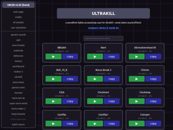Open the genesis sonic category
Viewport: 173px width, 130px height.
pos(18,87)
